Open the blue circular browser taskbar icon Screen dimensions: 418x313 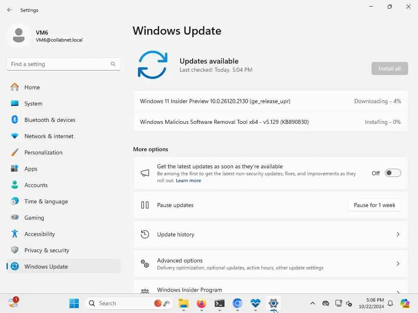tap(237, 303)
